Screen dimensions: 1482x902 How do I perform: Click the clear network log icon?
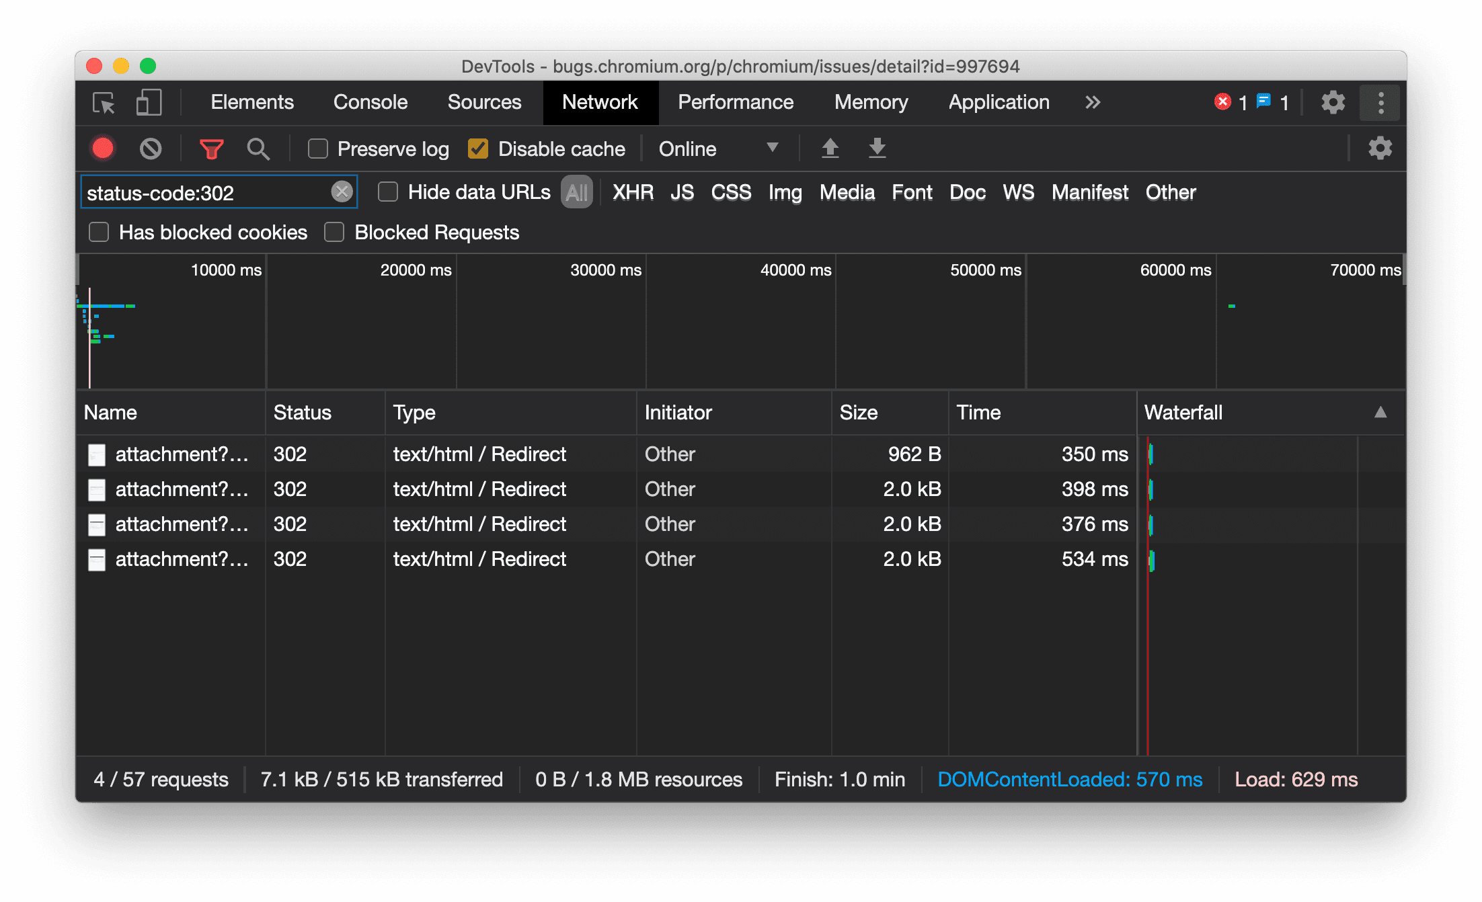point(151,149)
